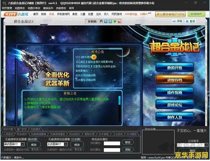This screenshot has width=210, height=161.
Task: Select 工会修改 sub-tab
Action: click(x=118, y=134)
